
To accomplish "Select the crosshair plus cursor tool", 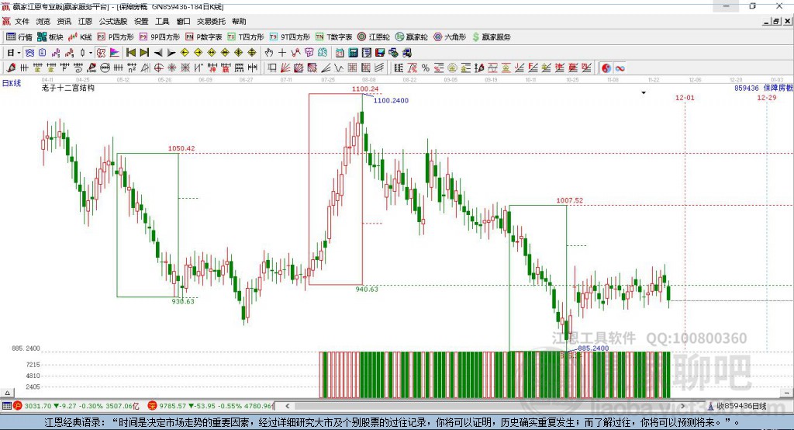I will click(x=282, y=53).
